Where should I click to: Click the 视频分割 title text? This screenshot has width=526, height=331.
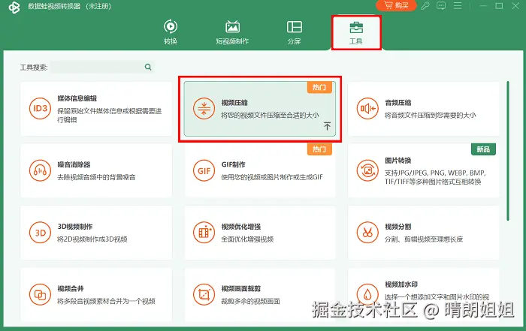click(x=398, y=227)
